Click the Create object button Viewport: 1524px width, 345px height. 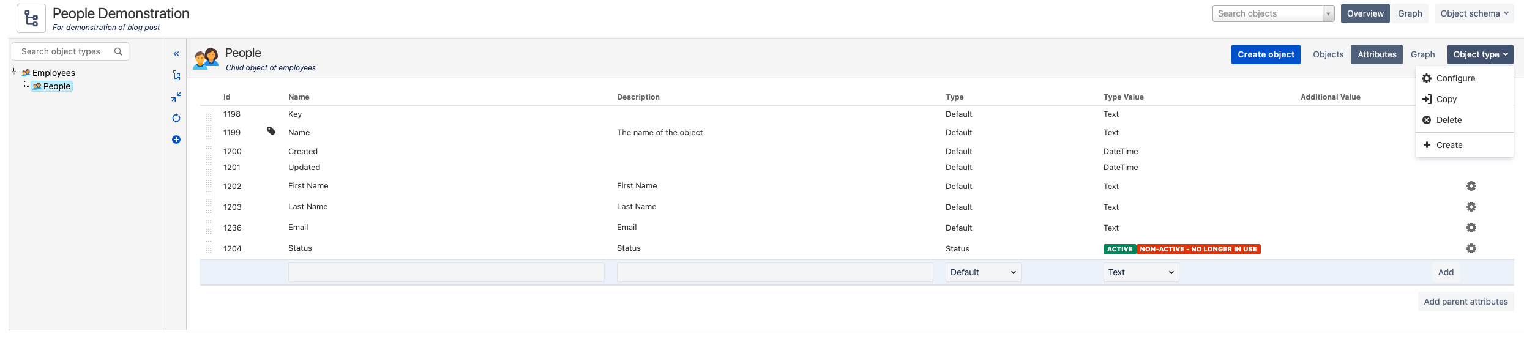click(1265, 54)
